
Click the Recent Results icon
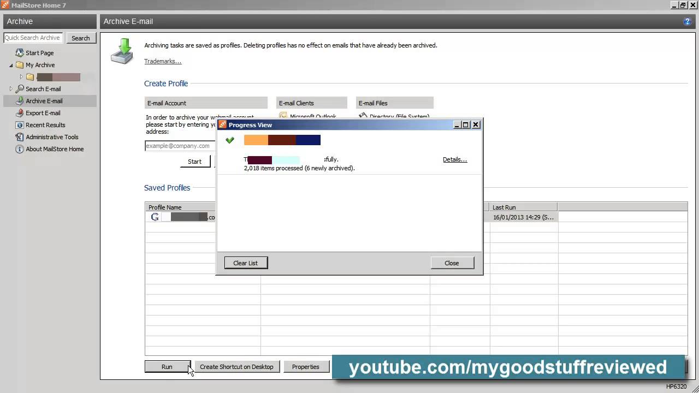point(20,125)
